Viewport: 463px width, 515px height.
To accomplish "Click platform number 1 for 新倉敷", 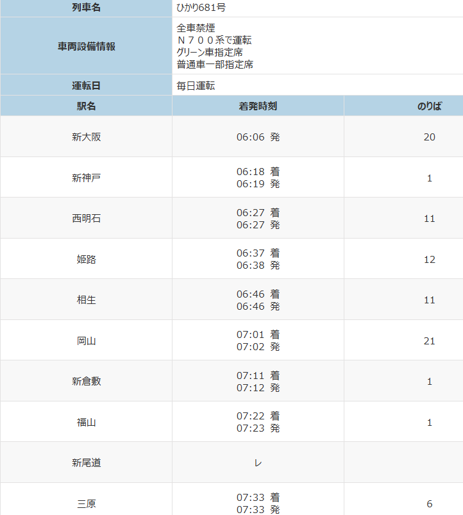I will 430,382.
